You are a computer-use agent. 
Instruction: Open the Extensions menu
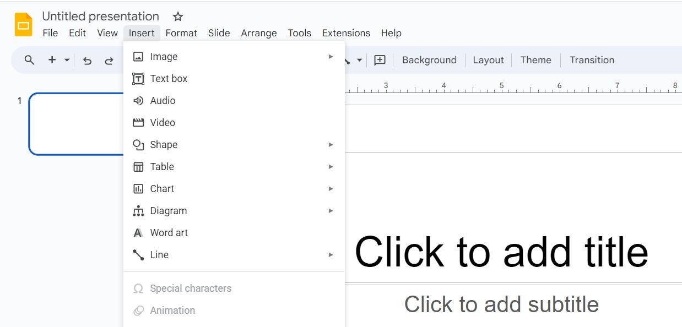pyautogui.click(x=345, y=33)
